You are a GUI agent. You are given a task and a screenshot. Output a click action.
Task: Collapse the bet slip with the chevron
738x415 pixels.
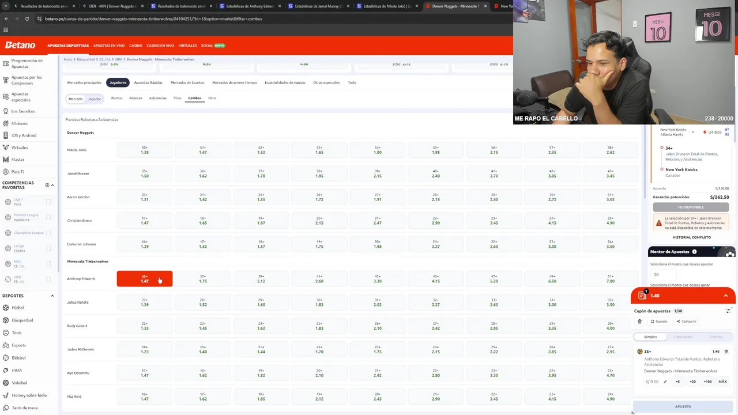[x=726, y=296]
